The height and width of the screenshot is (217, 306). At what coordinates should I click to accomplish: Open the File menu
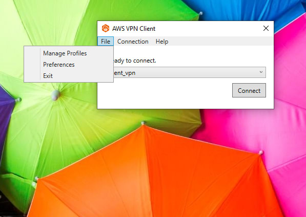(x=106, y=42)
